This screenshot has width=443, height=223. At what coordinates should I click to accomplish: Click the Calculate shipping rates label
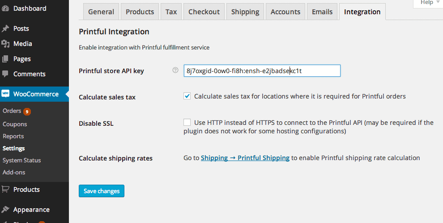[x=115, y=158]
